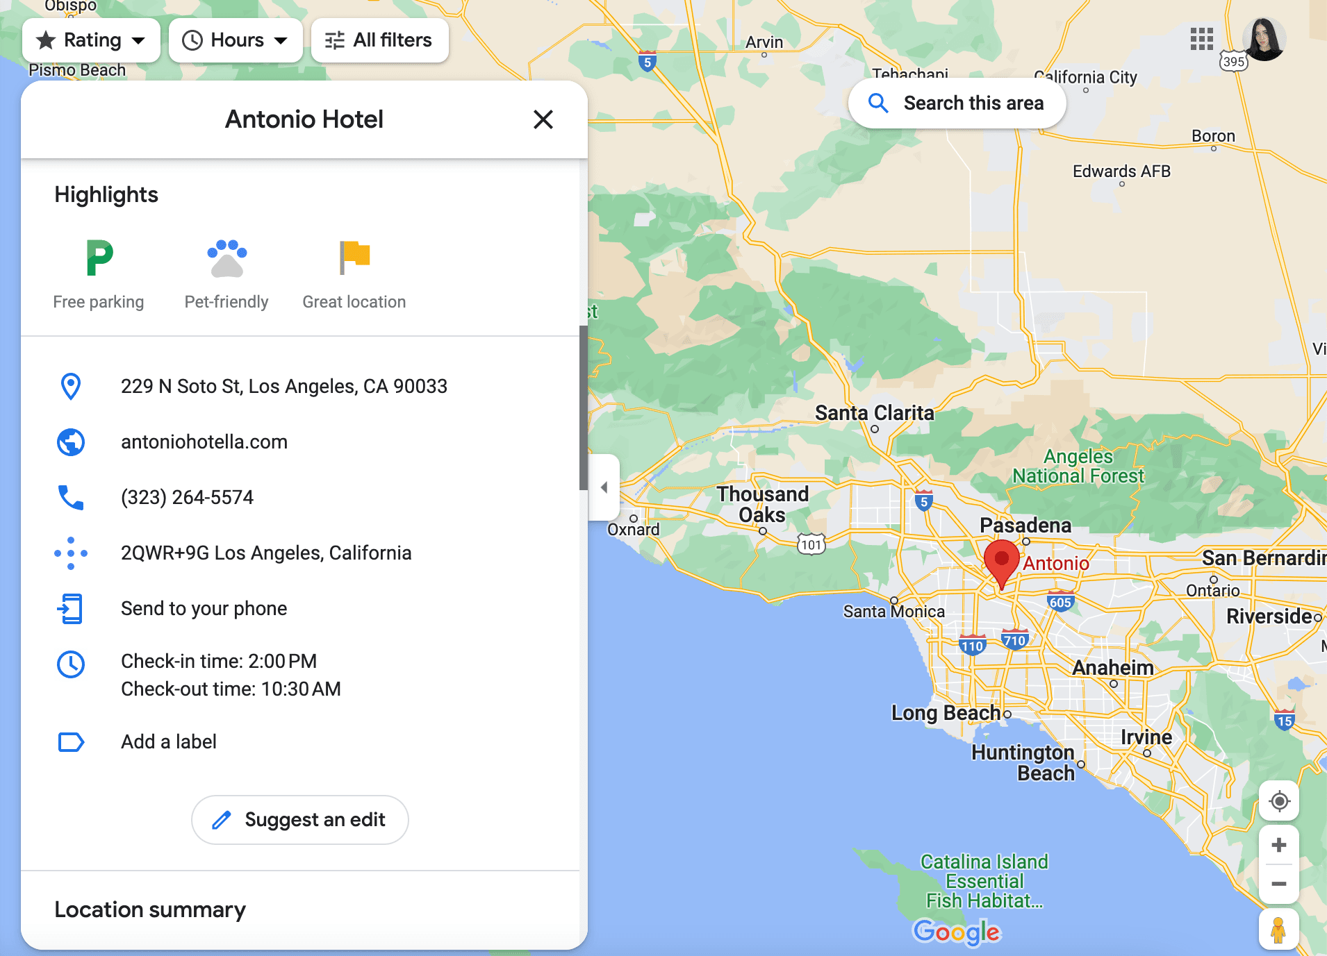
Task: Click the Suggest an edit button
Action: tap(300, 820)
